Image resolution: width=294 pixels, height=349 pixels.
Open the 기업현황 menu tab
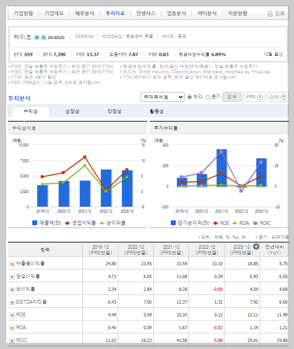pos(24,13)
